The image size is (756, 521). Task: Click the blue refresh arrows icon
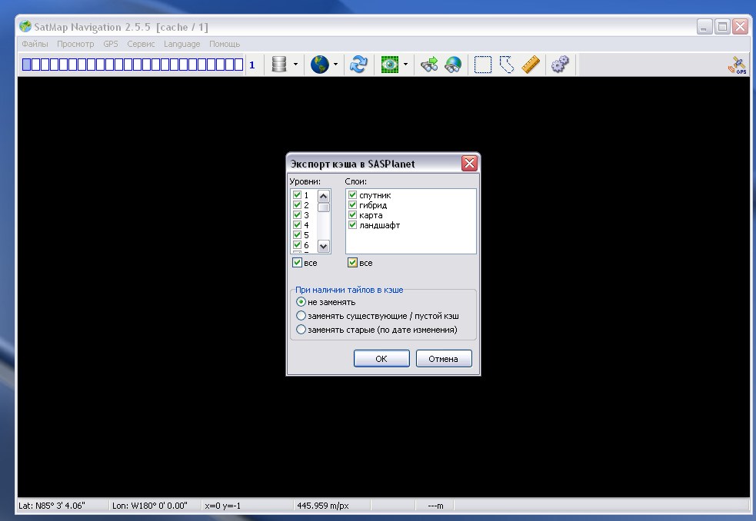click(358, 64)
